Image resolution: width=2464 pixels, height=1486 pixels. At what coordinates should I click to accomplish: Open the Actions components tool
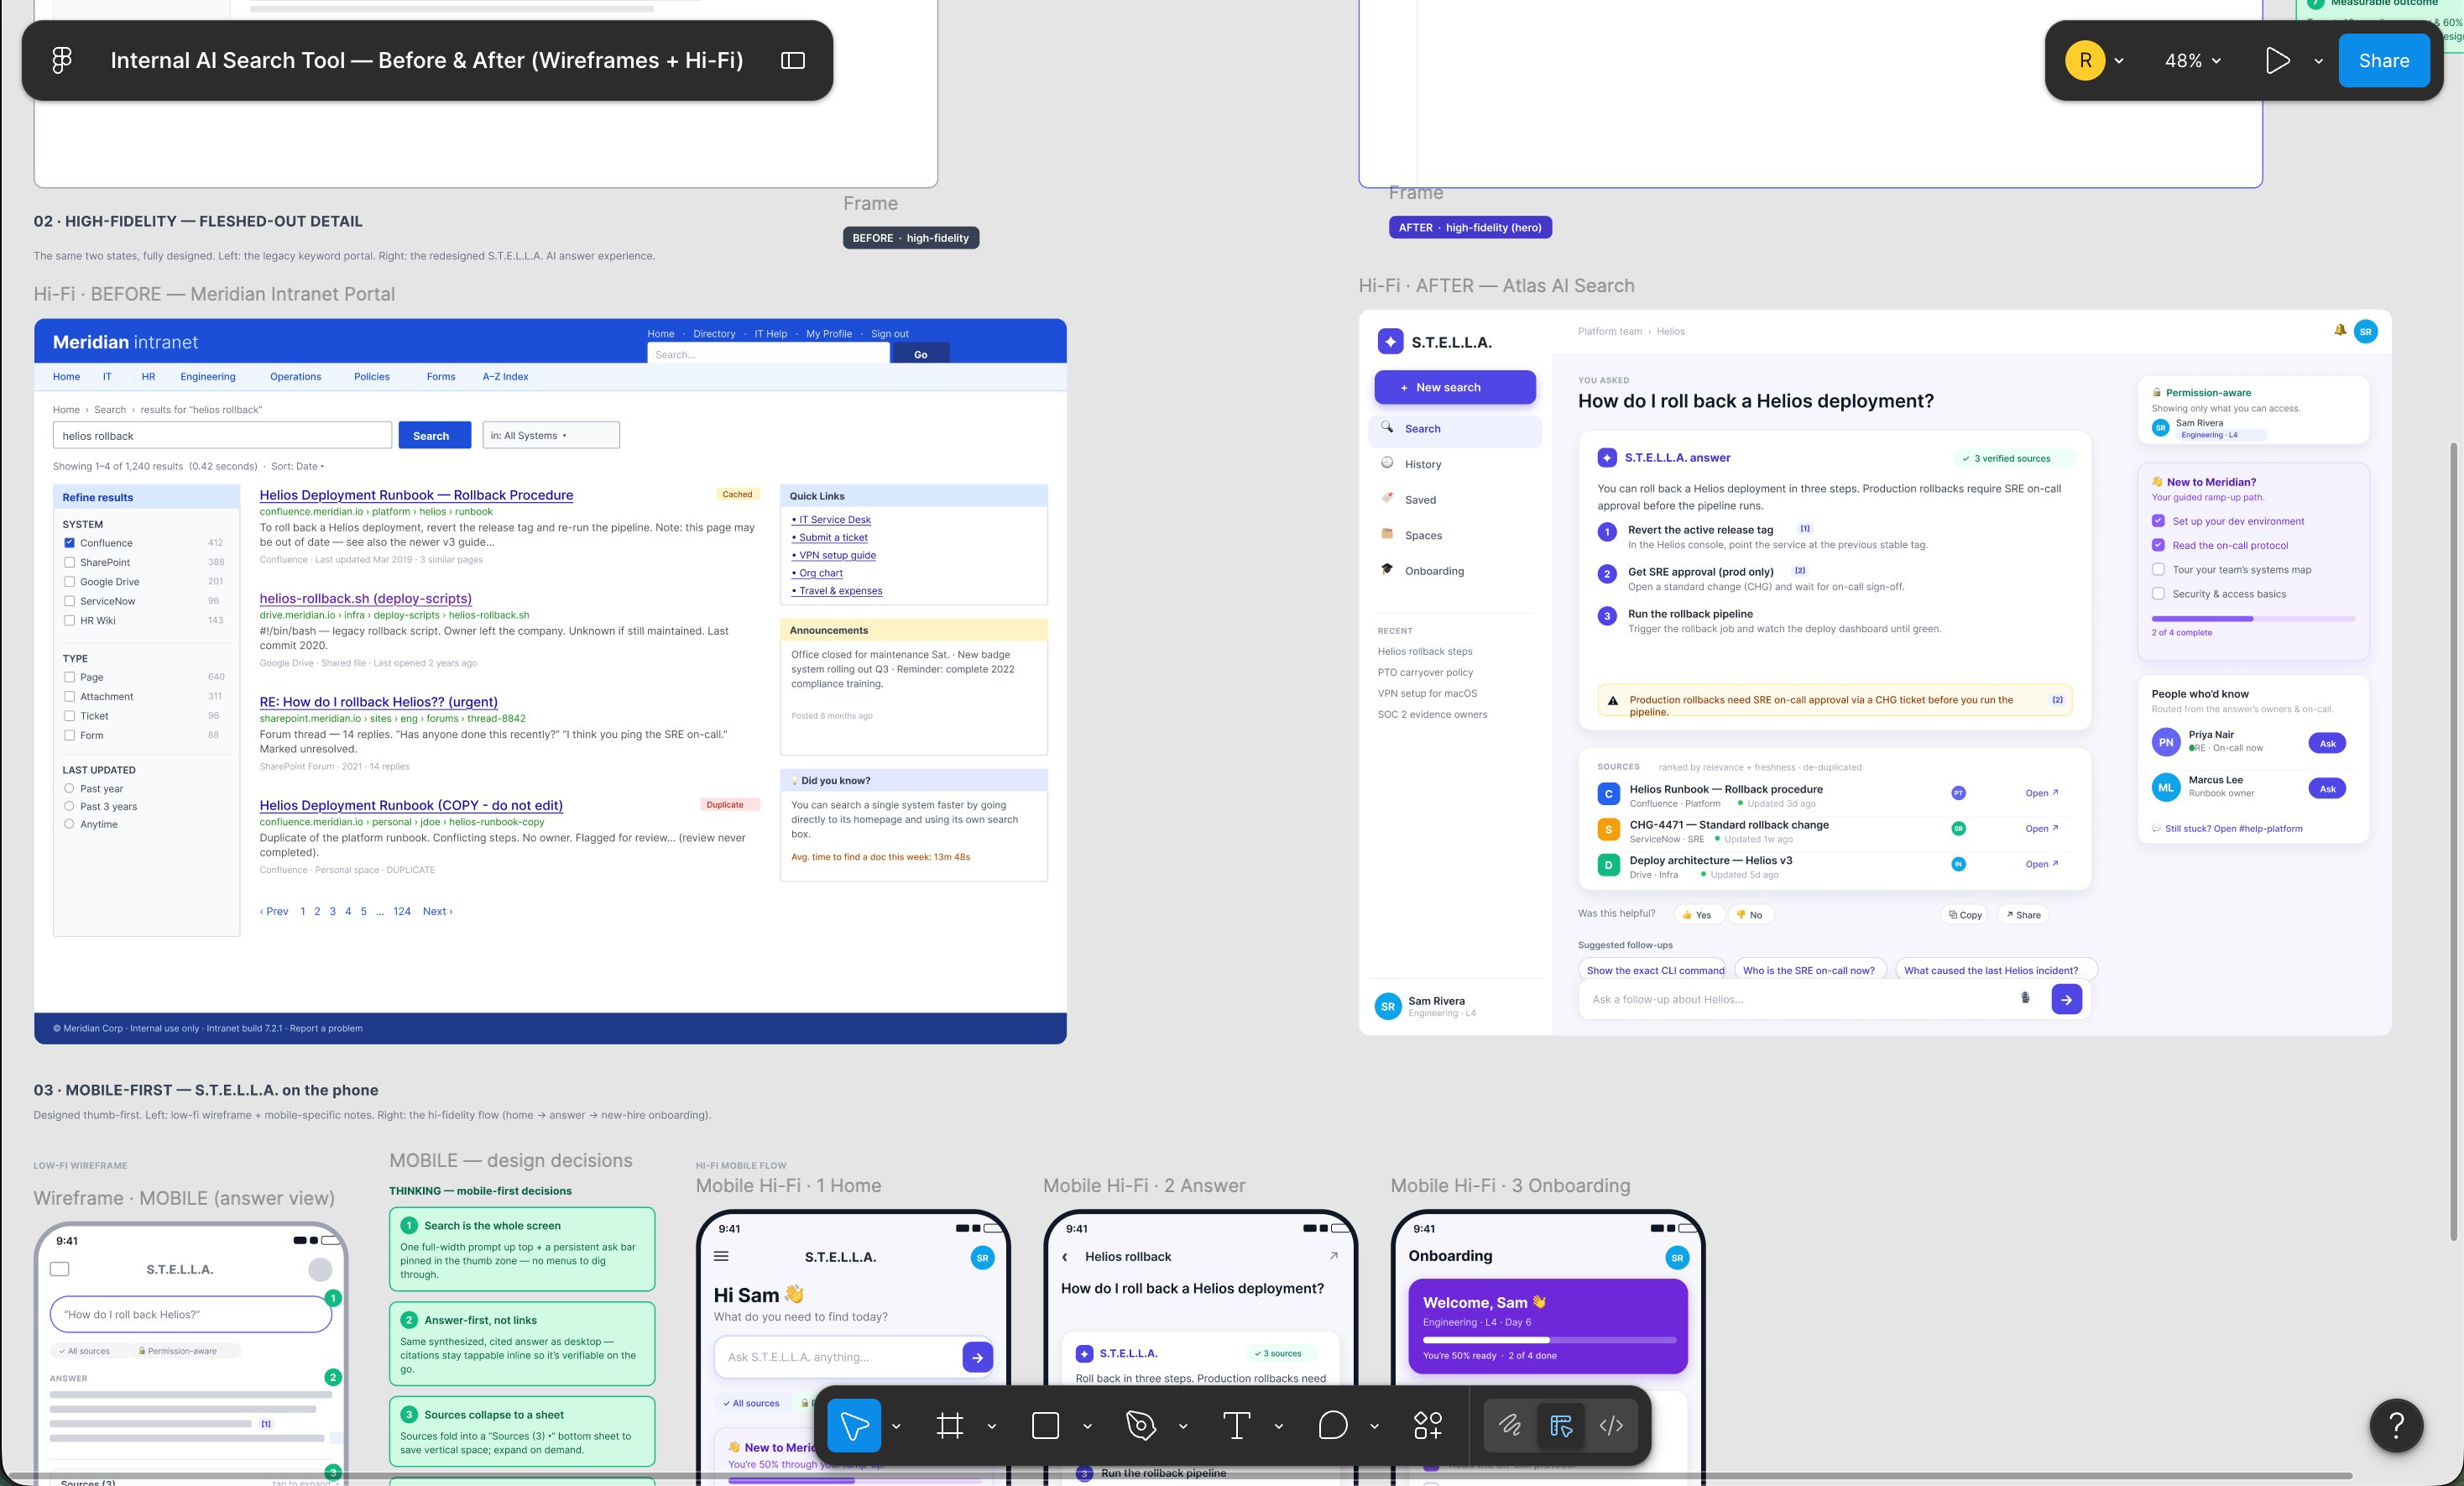pyautogui.click(x=1428, y=1425)
